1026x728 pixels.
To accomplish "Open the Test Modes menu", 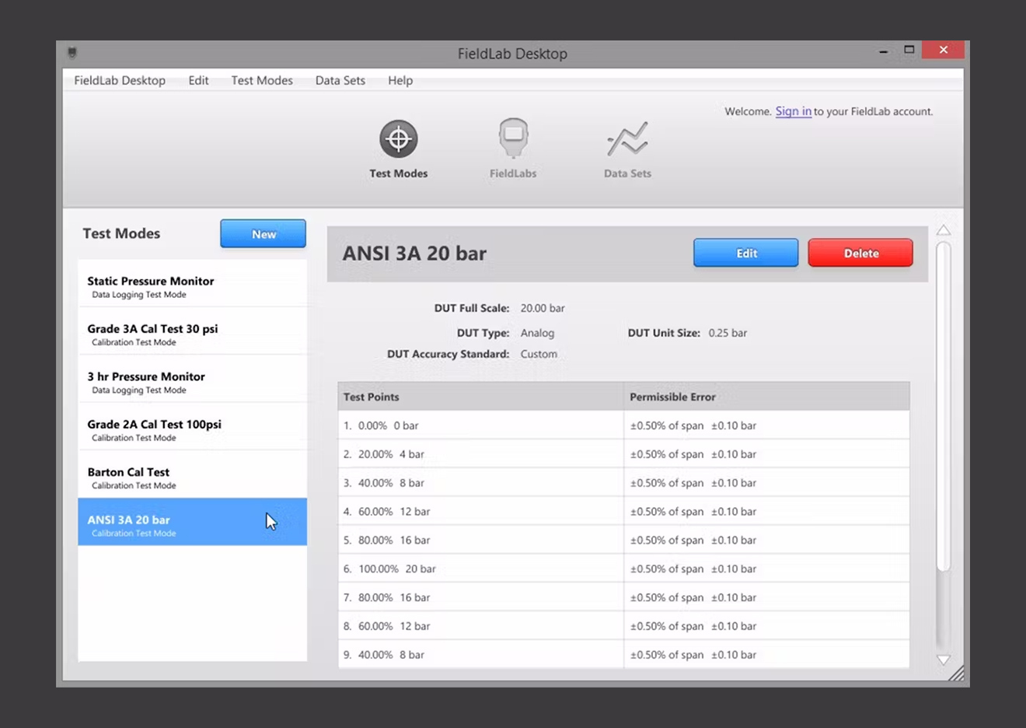I will click(x=262, y=80).
